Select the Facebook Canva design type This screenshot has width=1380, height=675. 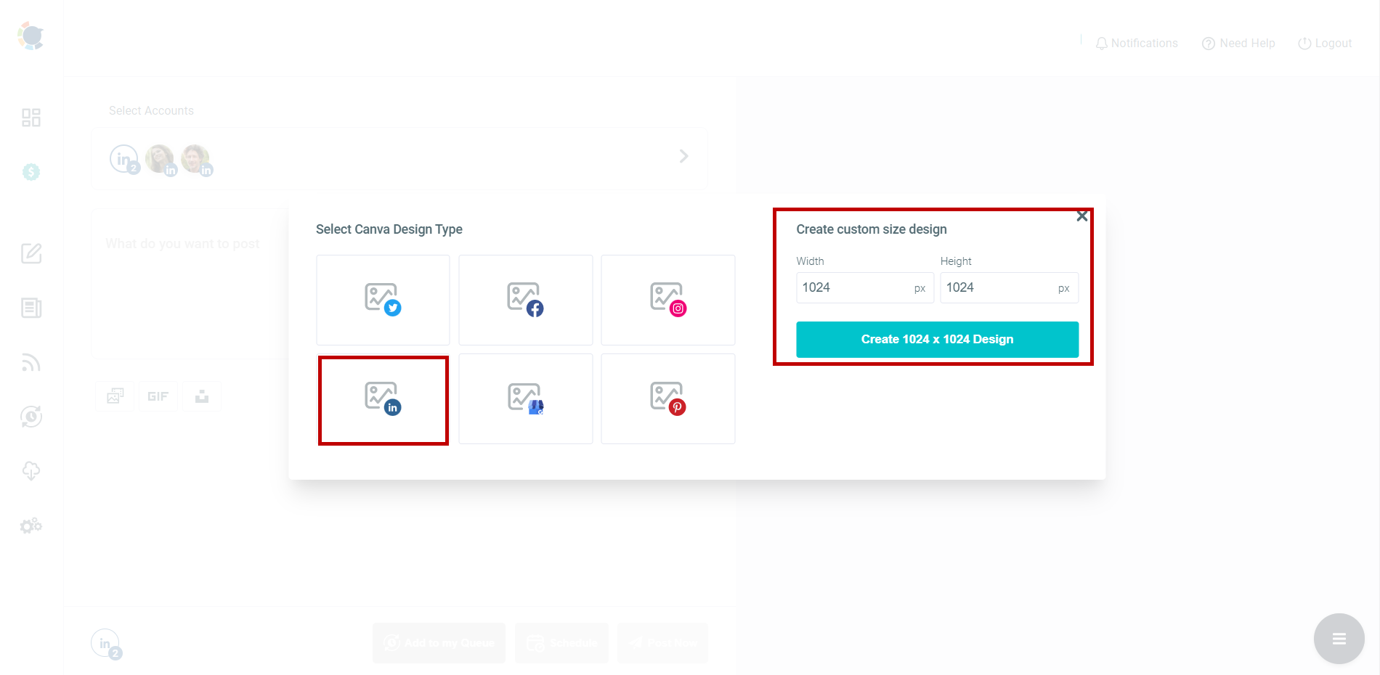pyautogui.click(x=525, y=300)
